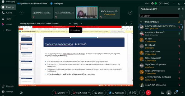Toggle the closed captions icon
Screen dimensions: 185x96
[21, 93]
